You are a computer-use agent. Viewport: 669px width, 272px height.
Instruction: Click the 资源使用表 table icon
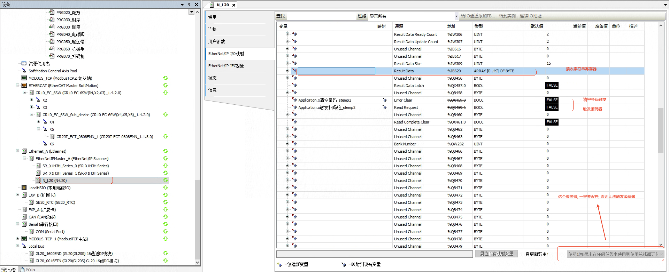click(x=24, y=63)
